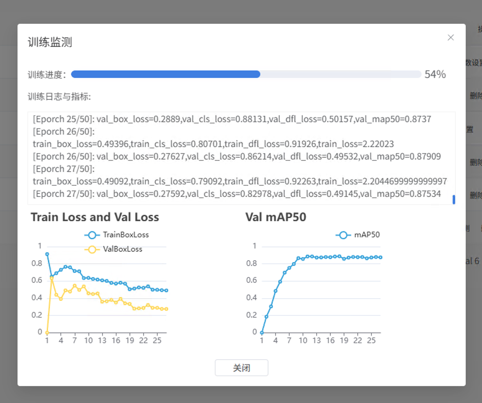Click the training log scrollbar thumb

[x=454, y=199]
